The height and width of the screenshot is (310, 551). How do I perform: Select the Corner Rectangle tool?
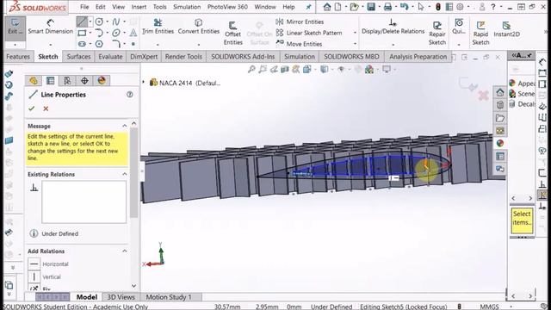(82, 33)
